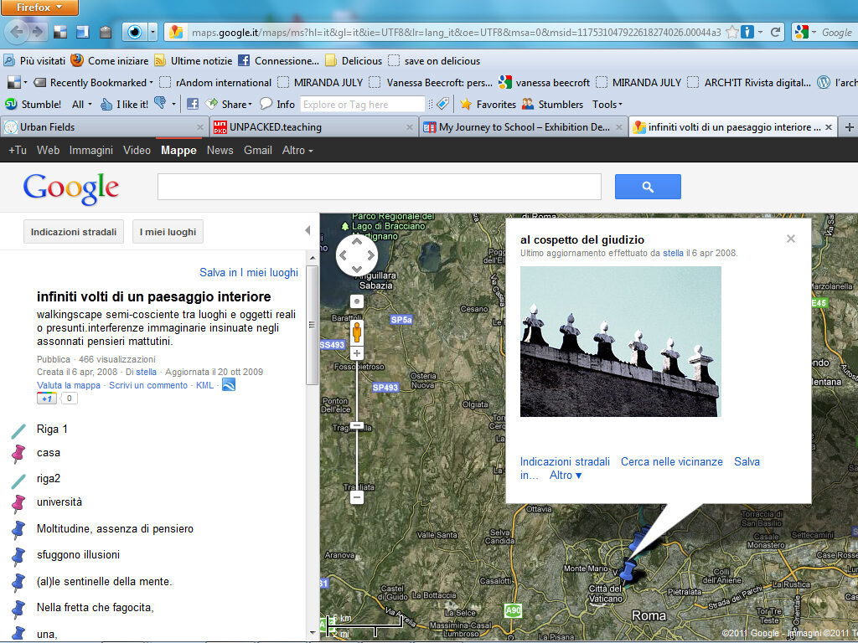Click the StumbleUpon thumbs-up 'I like it!' icon

click(106, 105)
